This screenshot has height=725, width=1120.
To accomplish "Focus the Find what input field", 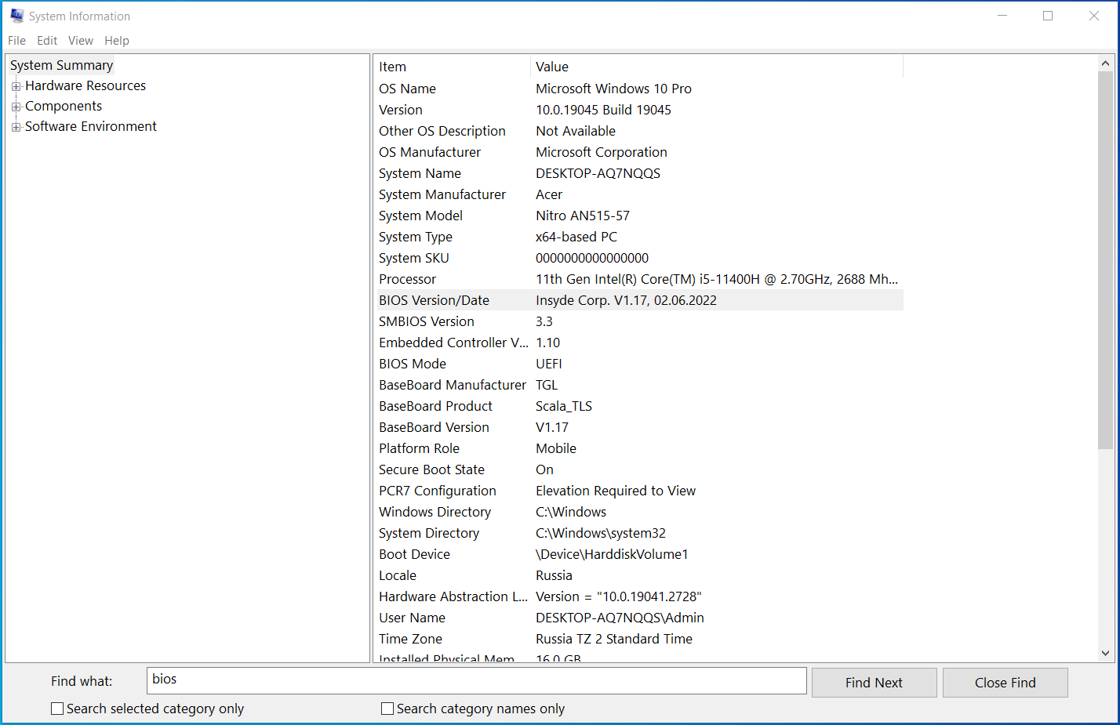I will click(476, 680).
